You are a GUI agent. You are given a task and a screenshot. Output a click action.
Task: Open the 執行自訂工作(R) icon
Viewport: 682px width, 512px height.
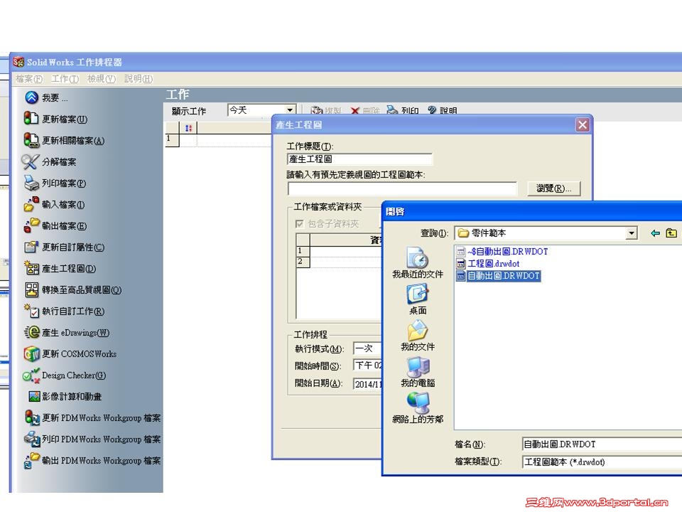(x=31, y=311)
